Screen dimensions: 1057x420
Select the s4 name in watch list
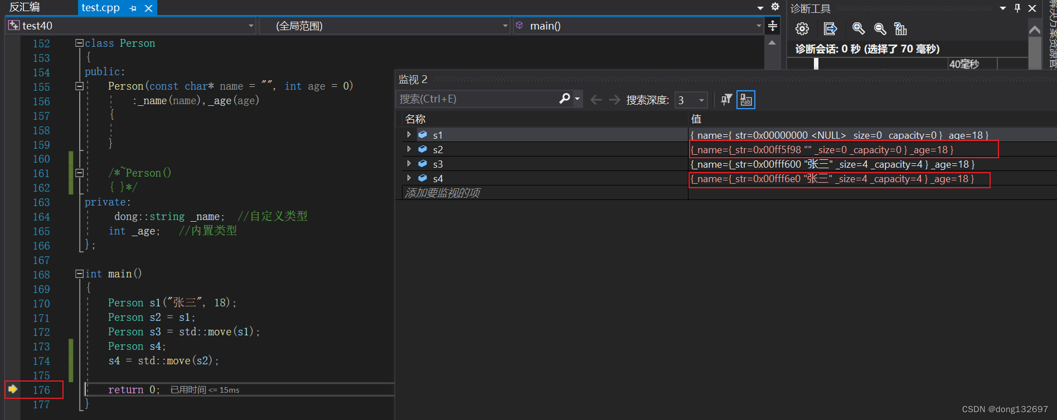click(438, 179)
